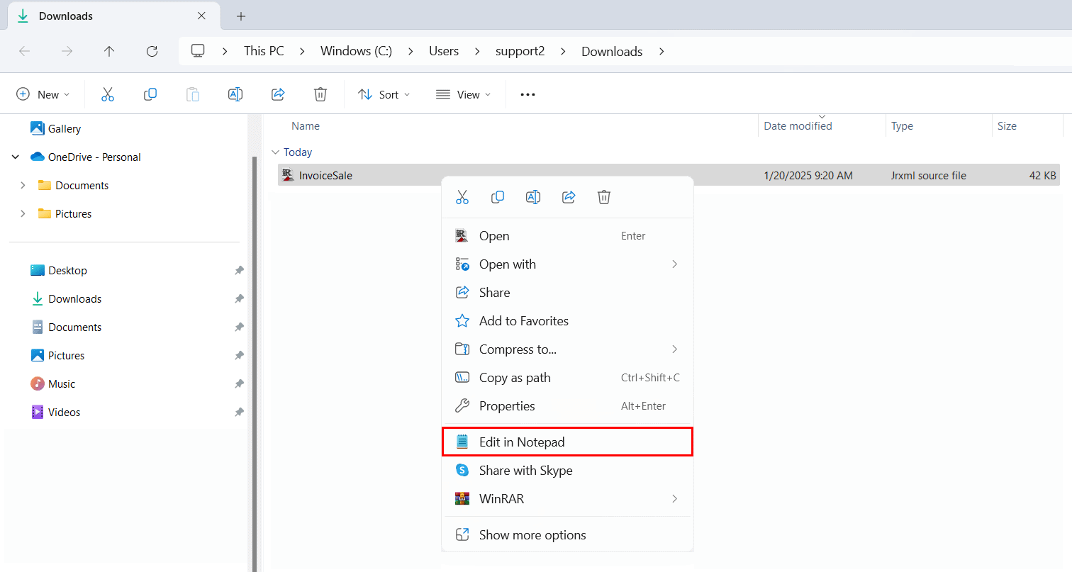The image size is (1072, 572).
Task: Add a new tab with the plus button
Action: pyautogui.click(x=241, y=16)
